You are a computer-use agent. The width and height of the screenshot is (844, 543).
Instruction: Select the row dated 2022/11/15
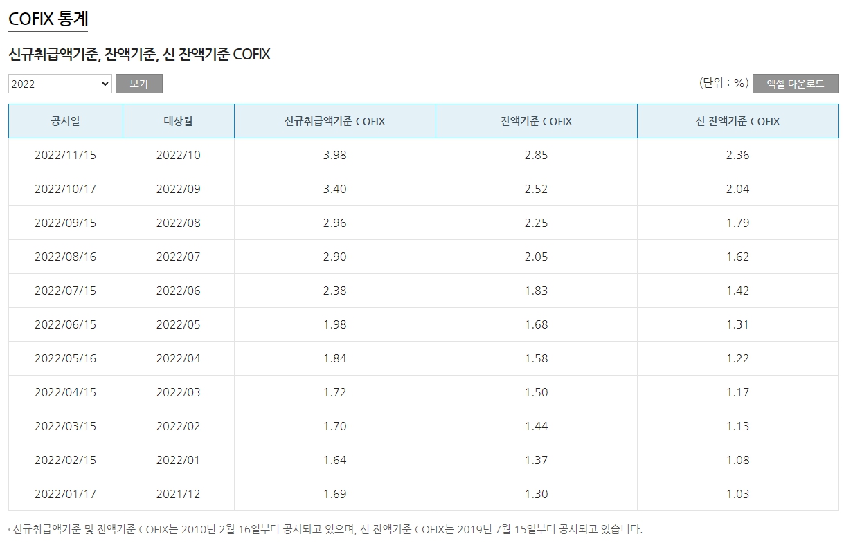(x=64, y=155)
